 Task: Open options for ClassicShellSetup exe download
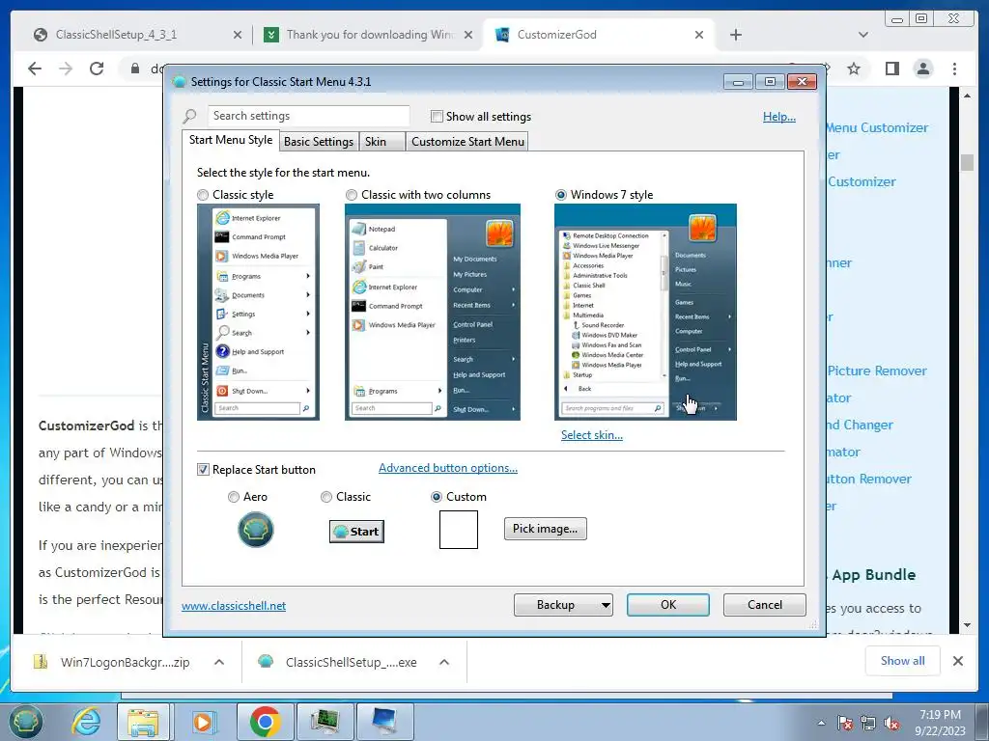pos(444,662)
